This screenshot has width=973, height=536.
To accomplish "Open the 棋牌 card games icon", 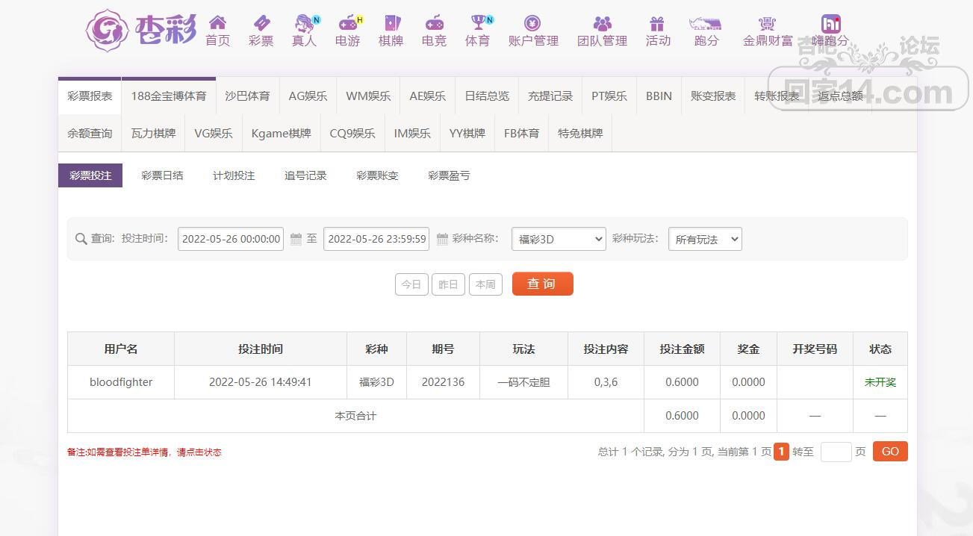I will tap(391, 23).
